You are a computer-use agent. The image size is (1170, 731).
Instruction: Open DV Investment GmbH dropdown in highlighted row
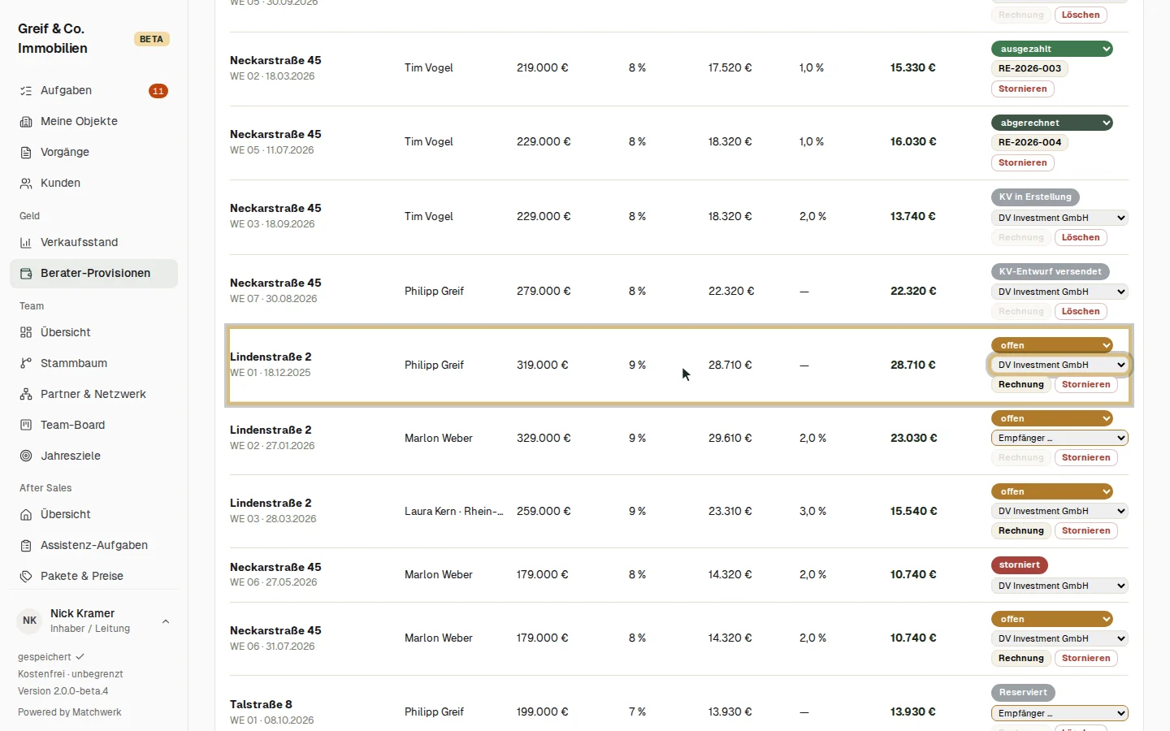[x=1059, y=365]
